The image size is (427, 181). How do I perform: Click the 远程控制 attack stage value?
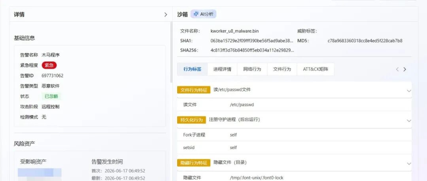click(50, 106)
